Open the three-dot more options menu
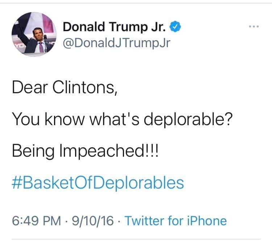This screenshot has width=272, height=251. pos(254,26)
